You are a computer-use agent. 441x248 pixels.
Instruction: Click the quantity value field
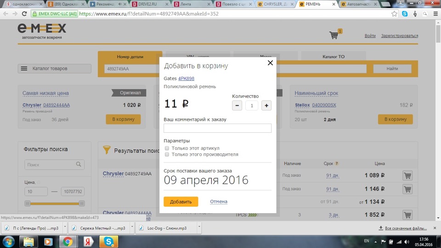(252, 106)
